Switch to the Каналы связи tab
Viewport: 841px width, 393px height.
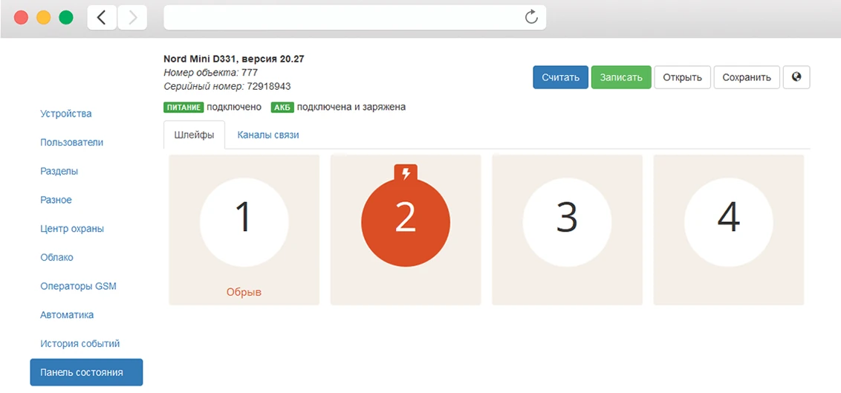pyautogui.click(x=268, y=135)
